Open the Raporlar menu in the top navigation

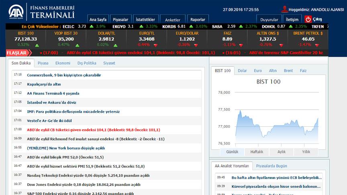click(198, 19)
